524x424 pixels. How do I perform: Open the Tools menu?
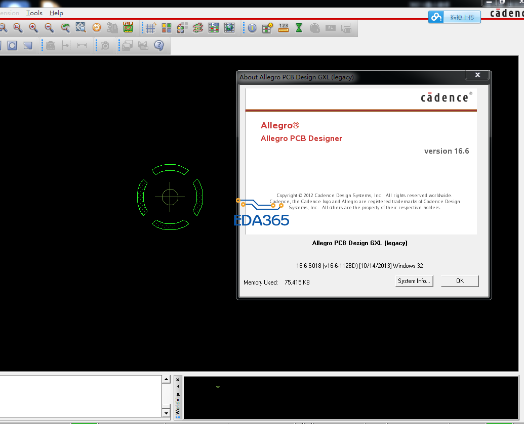pyautogui.click(x=34, y=13)
